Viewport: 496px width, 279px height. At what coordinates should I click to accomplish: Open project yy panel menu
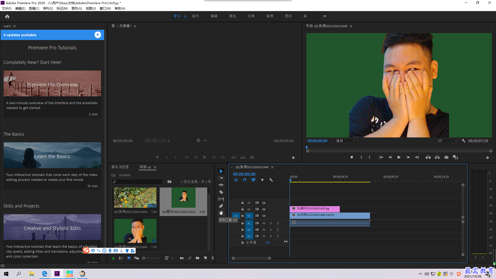155,167
